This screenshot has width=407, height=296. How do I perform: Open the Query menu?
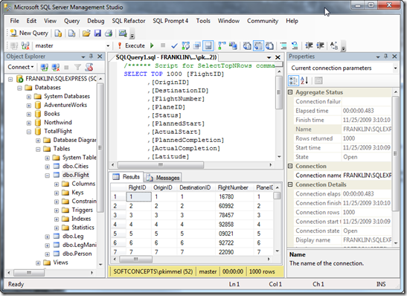[x=71, y=21]
